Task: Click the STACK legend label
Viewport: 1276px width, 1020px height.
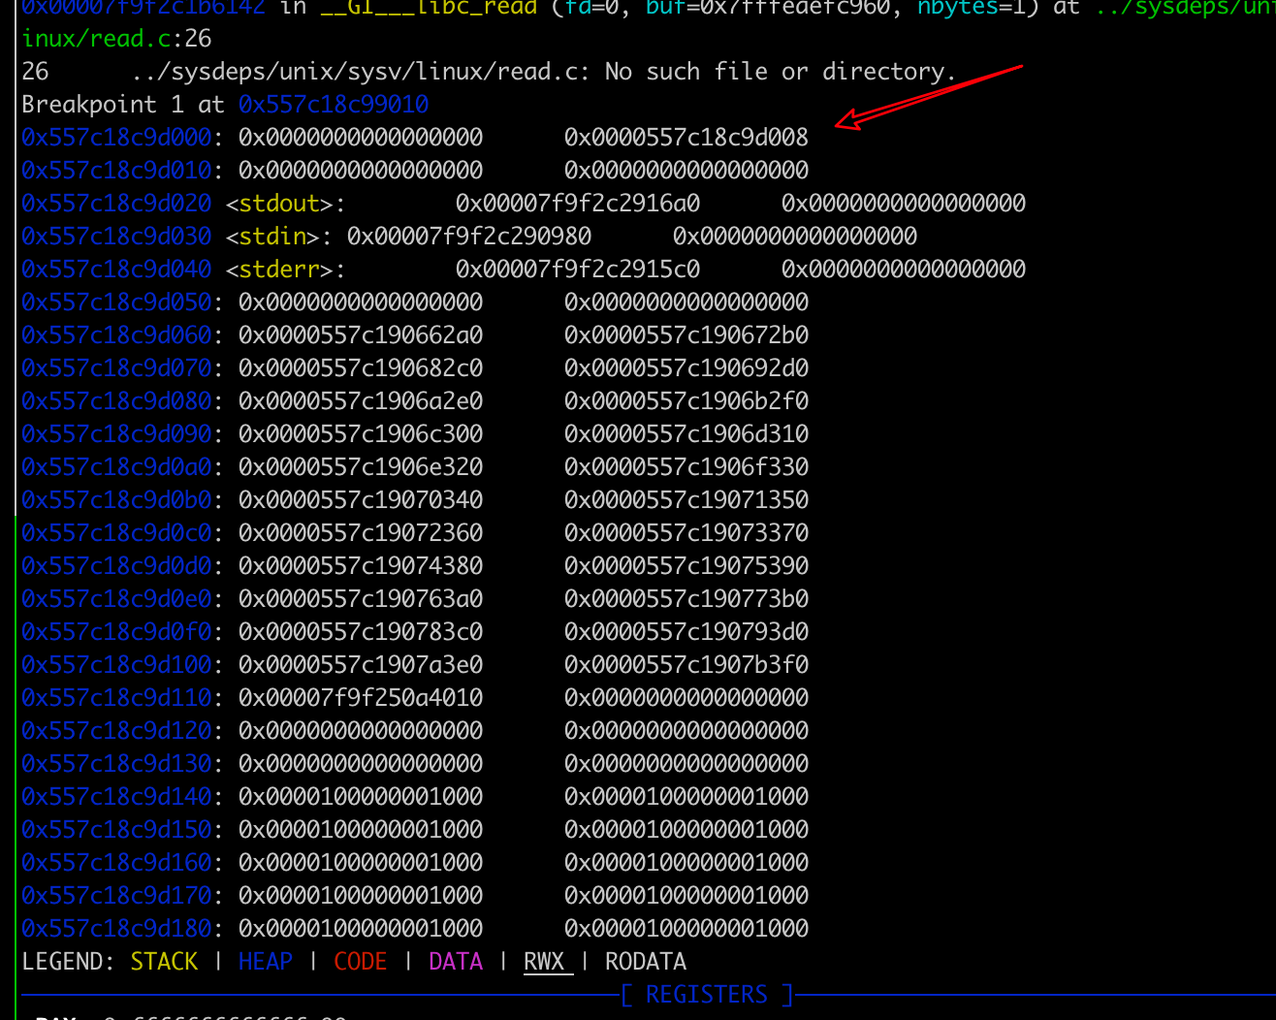Action: tap(164, 962)
